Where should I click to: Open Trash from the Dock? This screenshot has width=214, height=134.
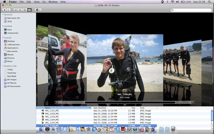pos(173,129)
